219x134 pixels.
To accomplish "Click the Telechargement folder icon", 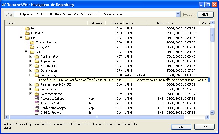I will (x=37, y=94).
